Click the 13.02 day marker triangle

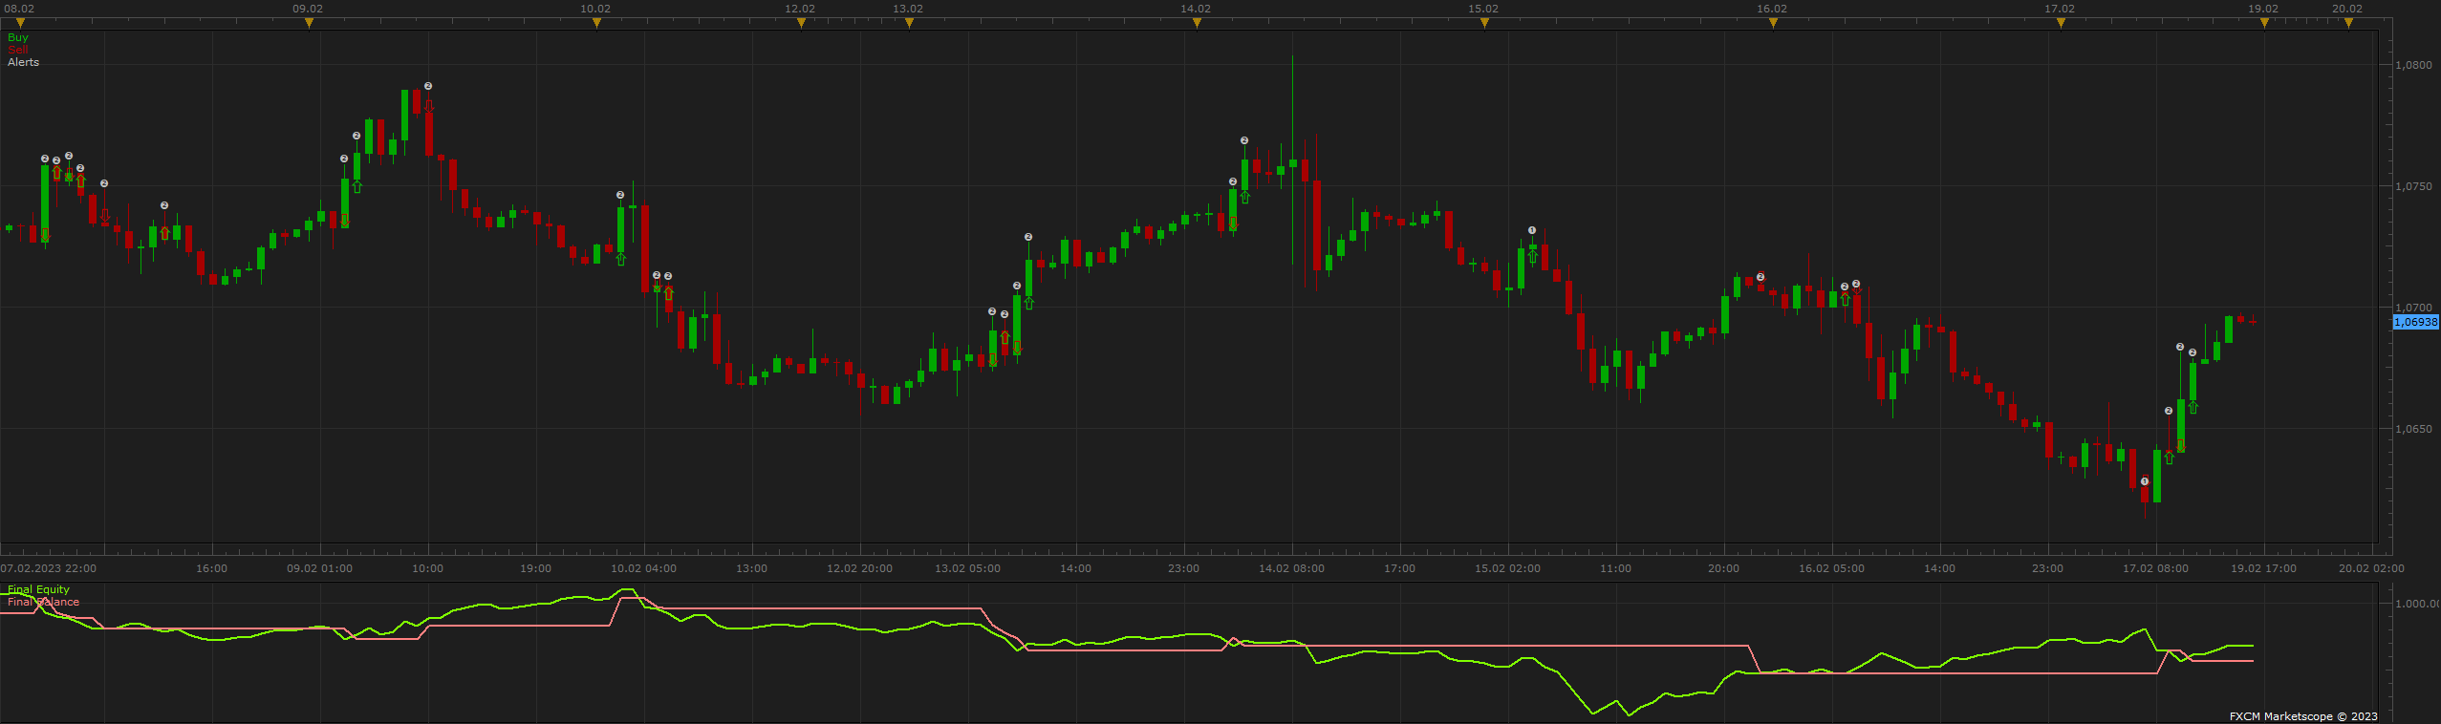pos(909,23)
